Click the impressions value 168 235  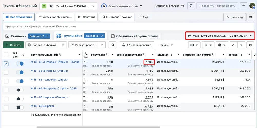click(245, 97)
